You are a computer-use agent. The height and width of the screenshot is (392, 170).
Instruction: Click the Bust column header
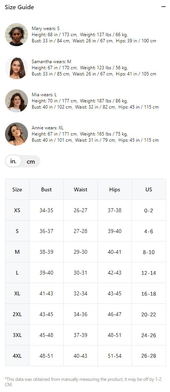46,189
